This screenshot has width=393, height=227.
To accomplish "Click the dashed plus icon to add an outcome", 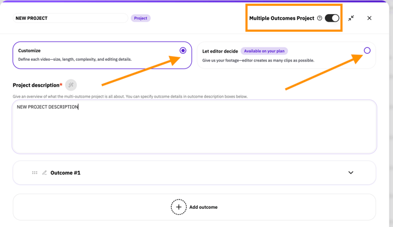I will point(179,207).
